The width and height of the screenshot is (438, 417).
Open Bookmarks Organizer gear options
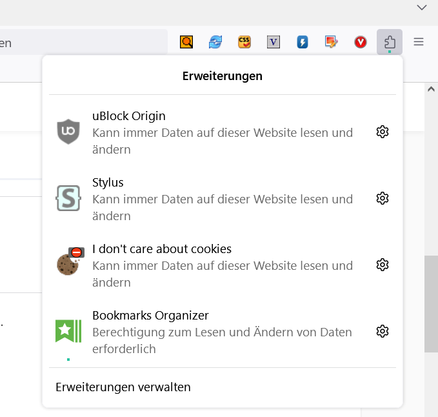[x=383, y=331]
